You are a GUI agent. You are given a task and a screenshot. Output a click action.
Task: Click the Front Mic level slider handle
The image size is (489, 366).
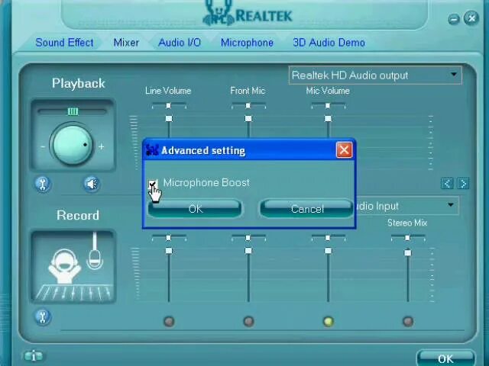248,119
